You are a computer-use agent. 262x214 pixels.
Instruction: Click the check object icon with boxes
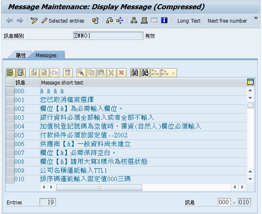(110, 21)
